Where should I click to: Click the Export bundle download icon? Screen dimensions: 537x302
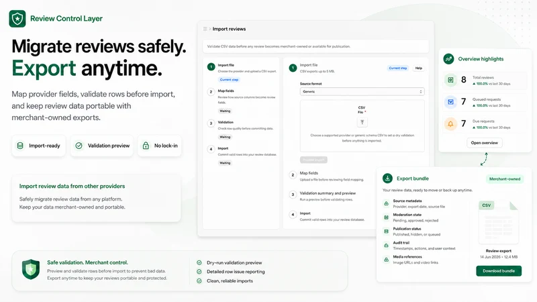tap(388, 179)
